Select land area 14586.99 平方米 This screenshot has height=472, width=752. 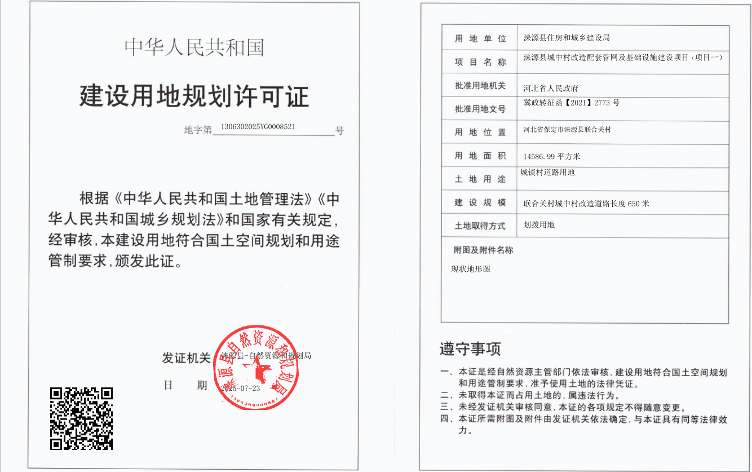click(551, 156)
